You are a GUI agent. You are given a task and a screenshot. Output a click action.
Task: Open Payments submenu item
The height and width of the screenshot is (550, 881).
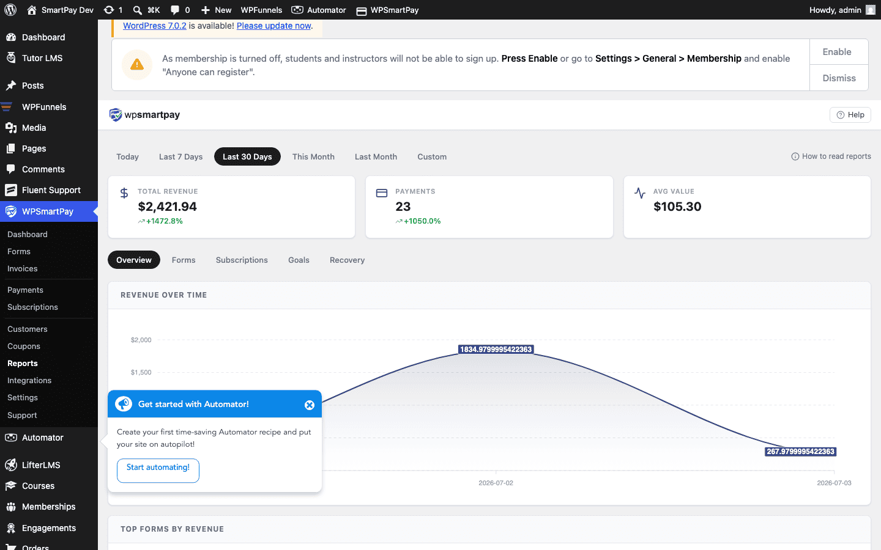click(25, 290)
